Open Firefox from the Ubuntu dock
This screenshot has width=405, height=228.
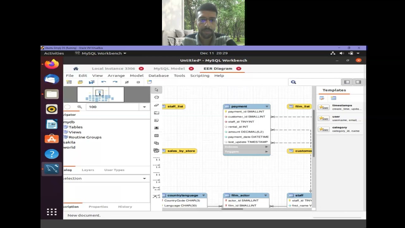[x=52, y=64]
